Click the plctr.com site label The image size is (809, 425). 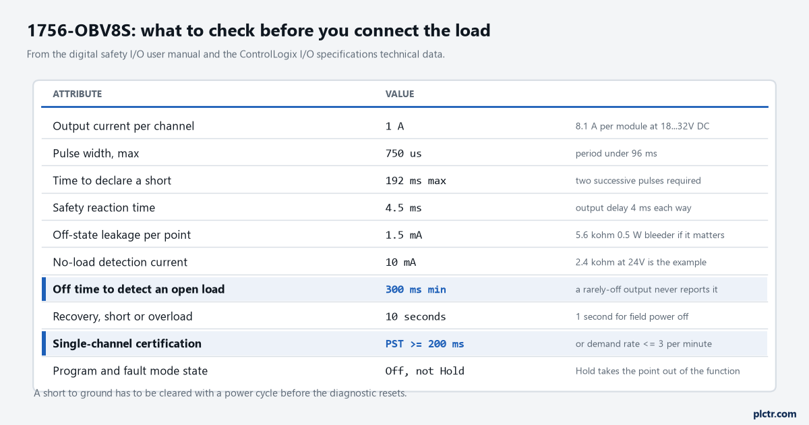pyautogui.click(x=775, y=414)
